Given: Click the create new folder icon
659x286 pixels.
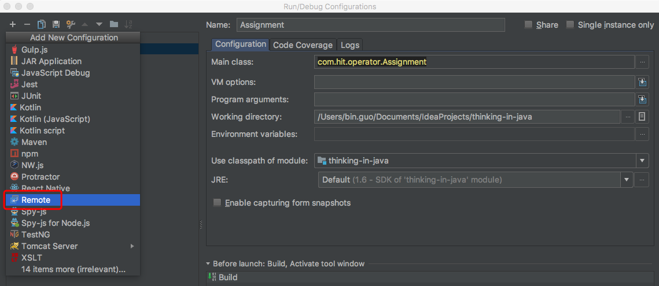Looking at the screenshot, I should pyautogui.click(x=114, y=24).
